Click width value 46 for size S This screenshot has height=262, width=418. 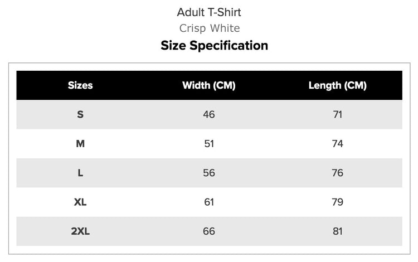tap(209, 115)
